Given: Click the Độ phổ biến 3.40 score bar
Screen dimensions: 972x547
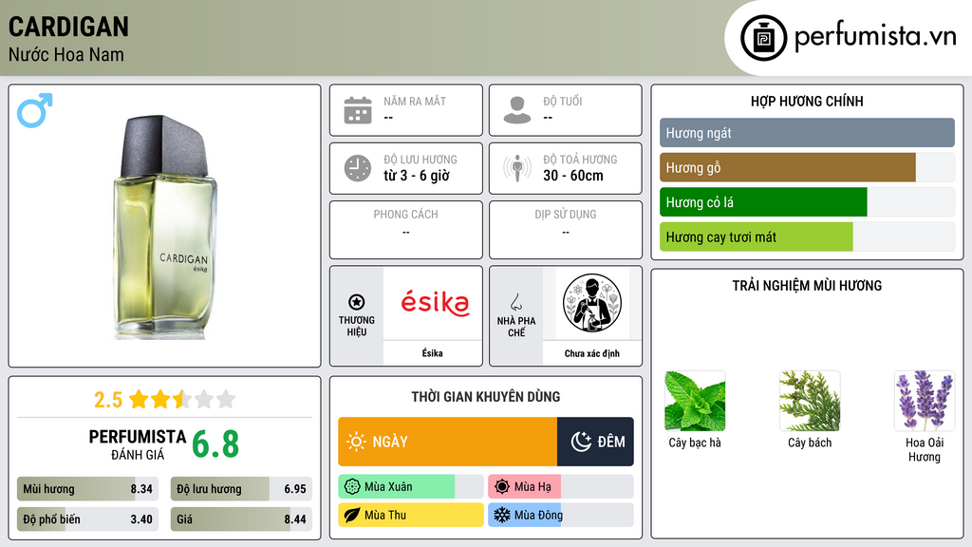Looking at the screenshot, I should pos(88,519).
